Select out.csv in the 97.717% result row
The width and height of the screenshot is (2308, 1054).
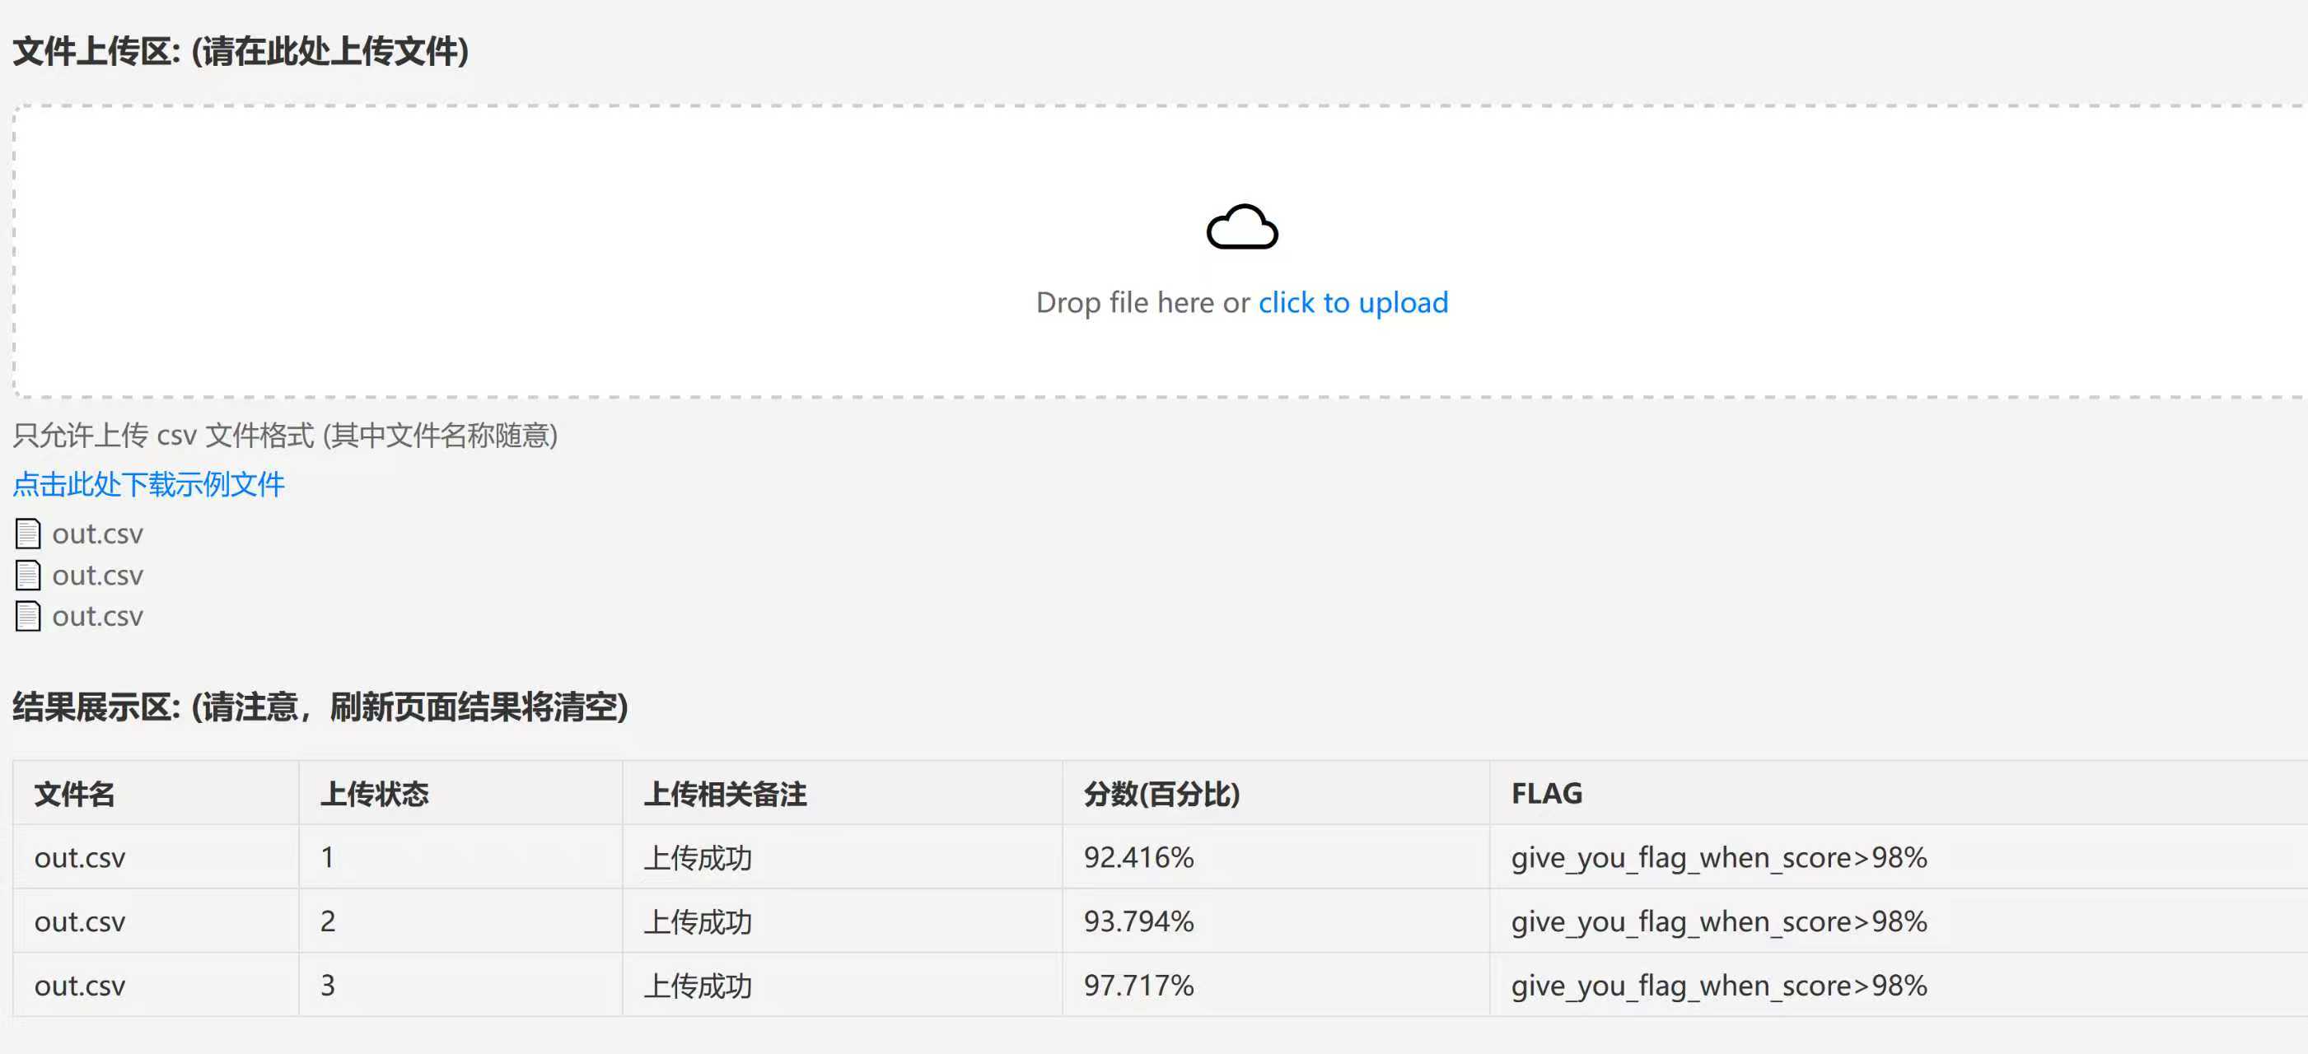80,986
